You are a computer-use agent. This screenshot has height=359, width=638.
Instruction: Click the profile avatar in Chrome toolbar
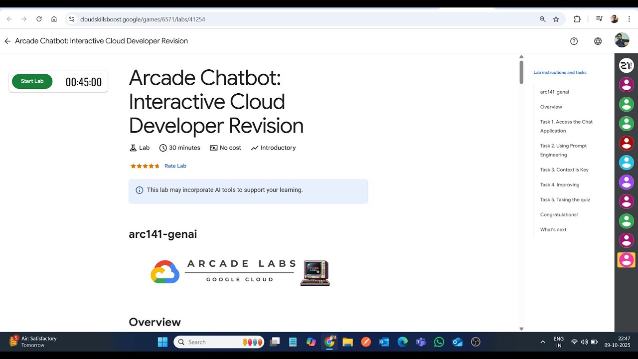614,19
